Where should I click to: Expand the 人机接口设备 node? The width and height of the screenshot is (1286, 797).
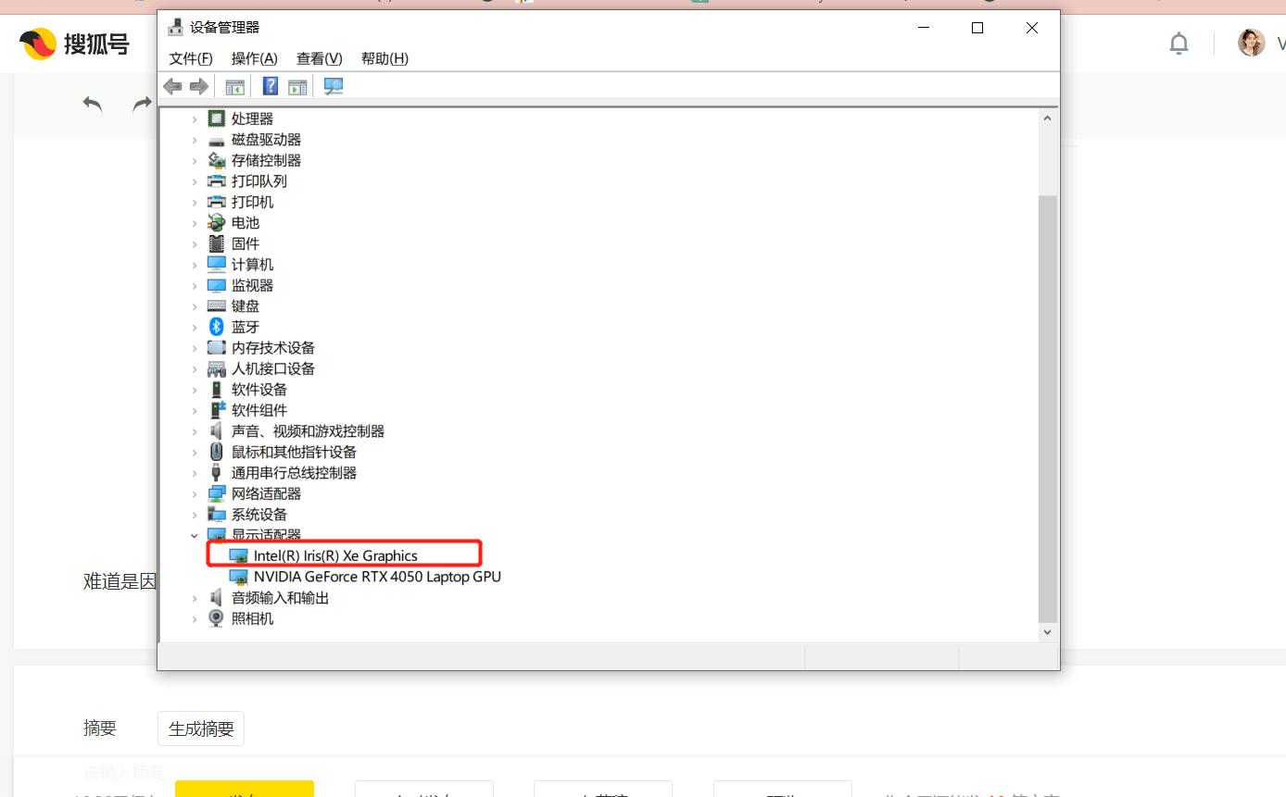tap(195, 368)
